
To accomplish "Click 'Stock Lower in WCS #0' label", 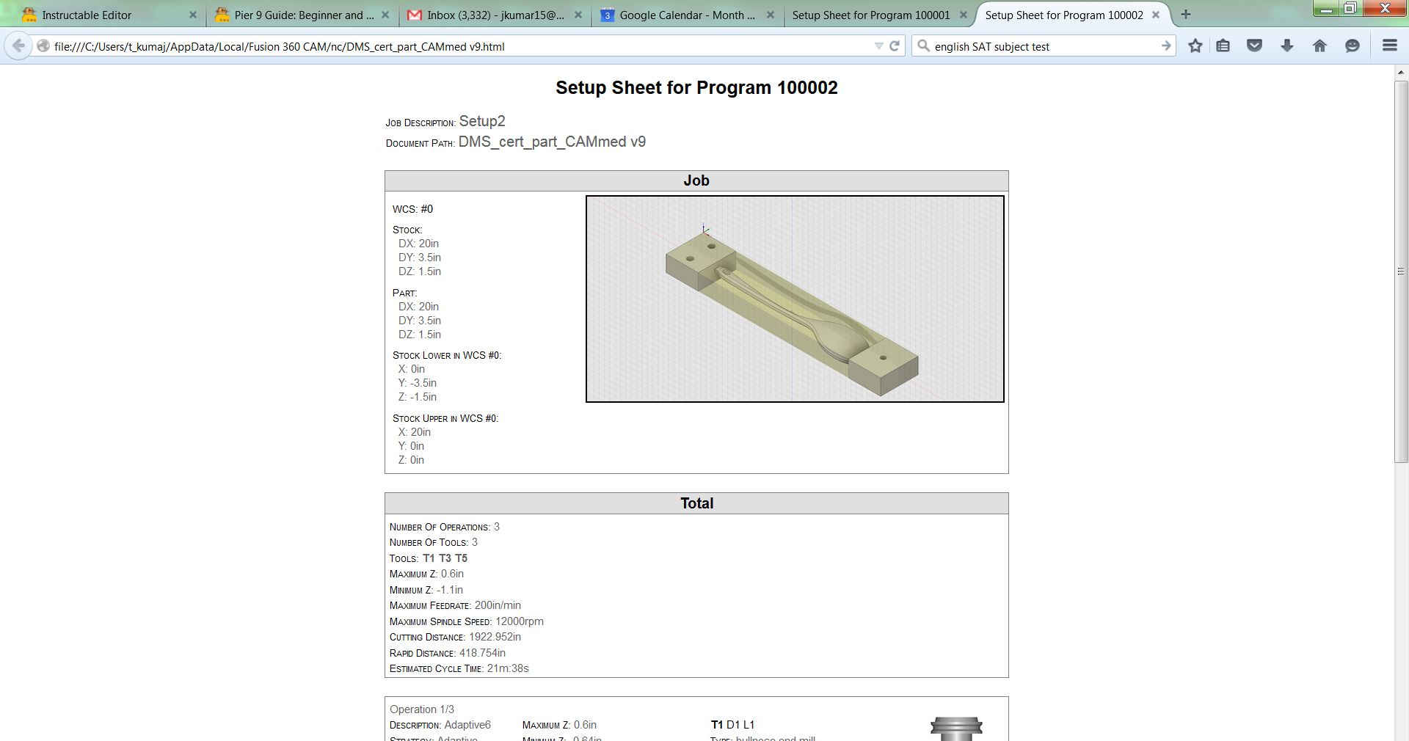I will tap(447, 355).
